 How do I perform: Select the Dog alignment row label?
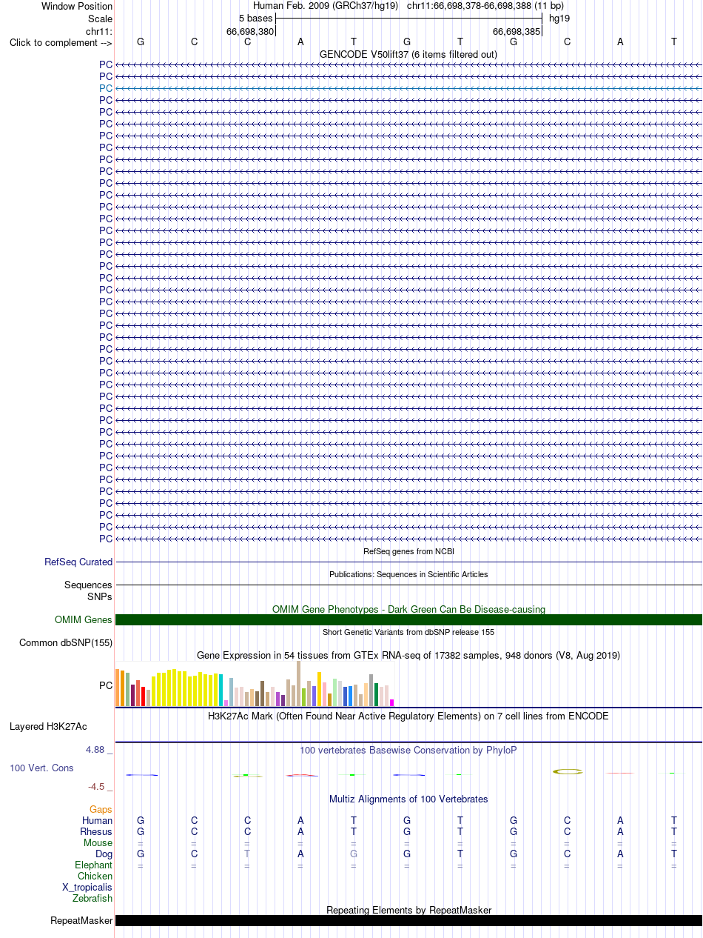point(104,854)
